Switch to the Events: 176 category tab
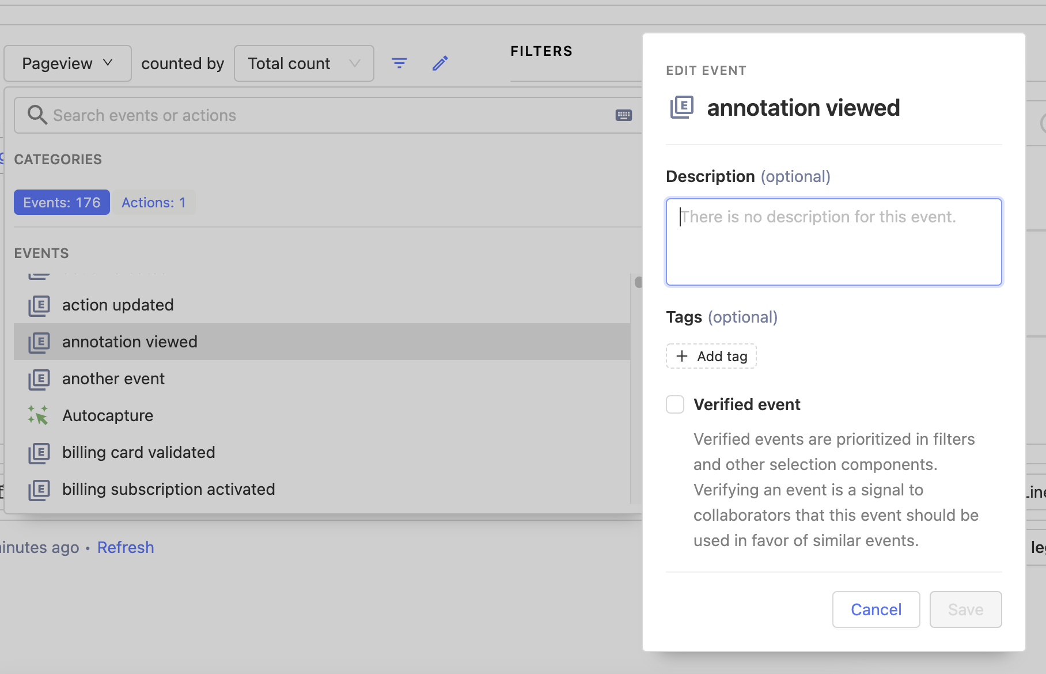1046x674 pixels. (62, 203)
